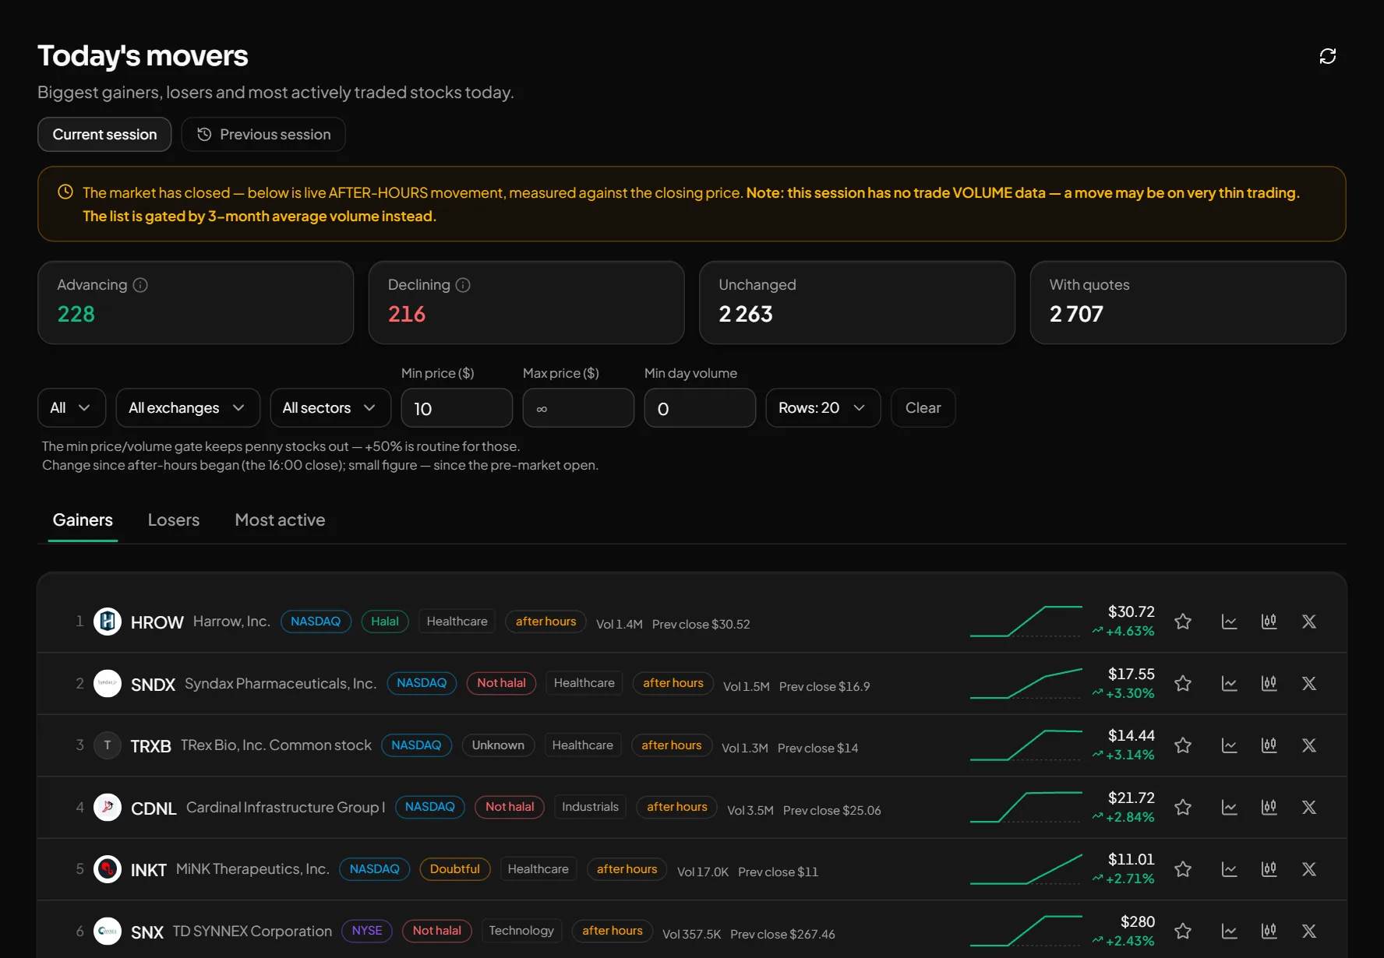Click the INKT sparkline chart

click(x=1026, y=869)
